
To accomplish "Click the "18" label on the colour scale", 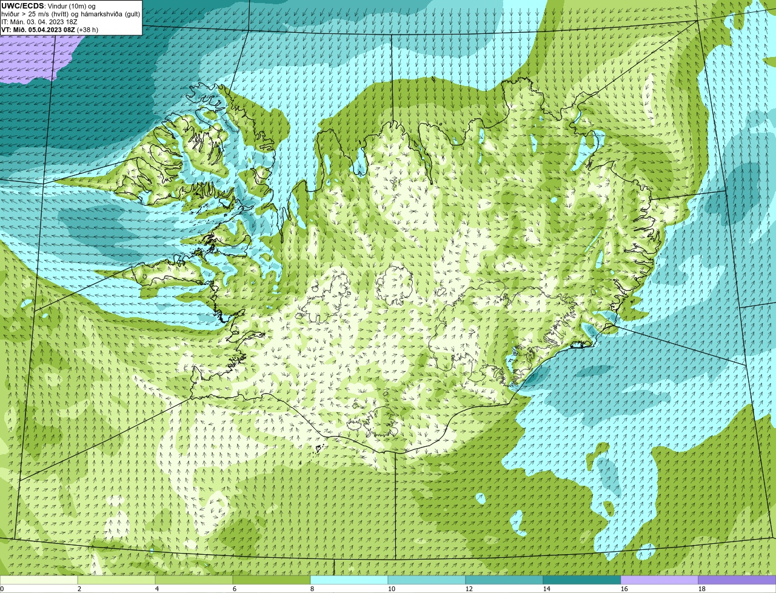I will point(702,589).
